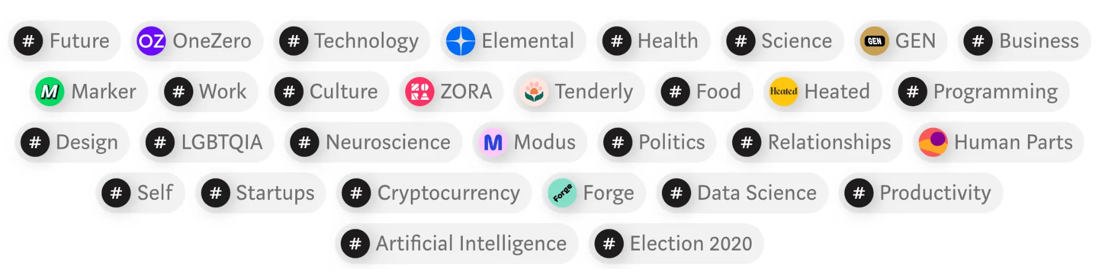Click the Human Parts gradient icon

(x=933, y=142)
